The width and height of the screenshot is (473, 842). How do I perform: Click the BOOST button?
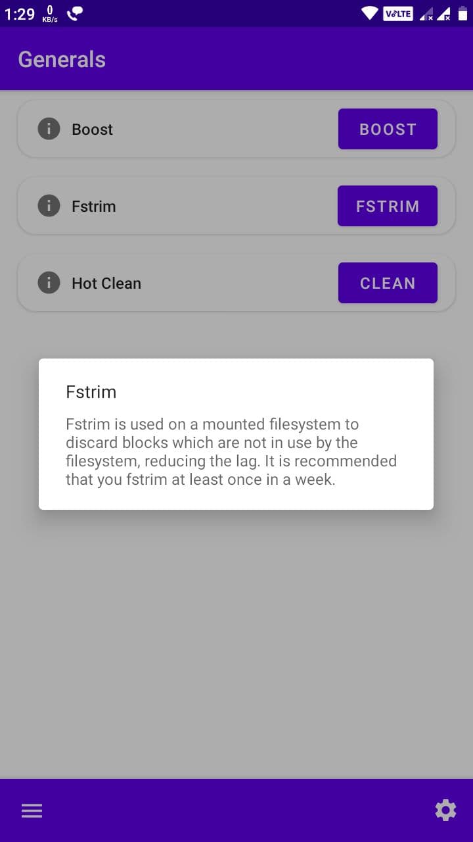[388, 129]
